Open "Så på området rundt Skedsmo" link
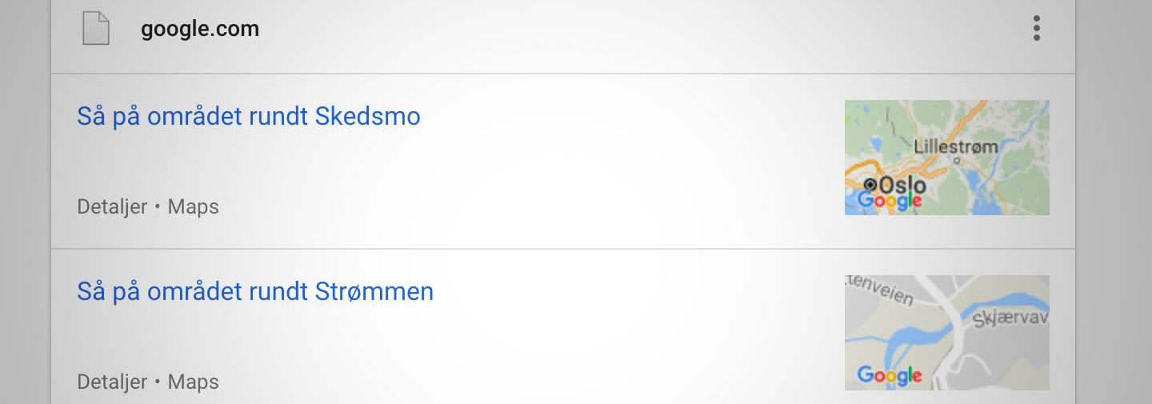Image resolution: width=1152 pixels, height=404 pixels. (x=249, y=117)
